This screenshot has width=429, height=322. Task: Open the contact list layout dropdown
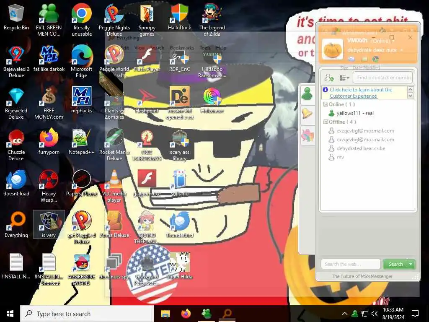tap(344, 78)
